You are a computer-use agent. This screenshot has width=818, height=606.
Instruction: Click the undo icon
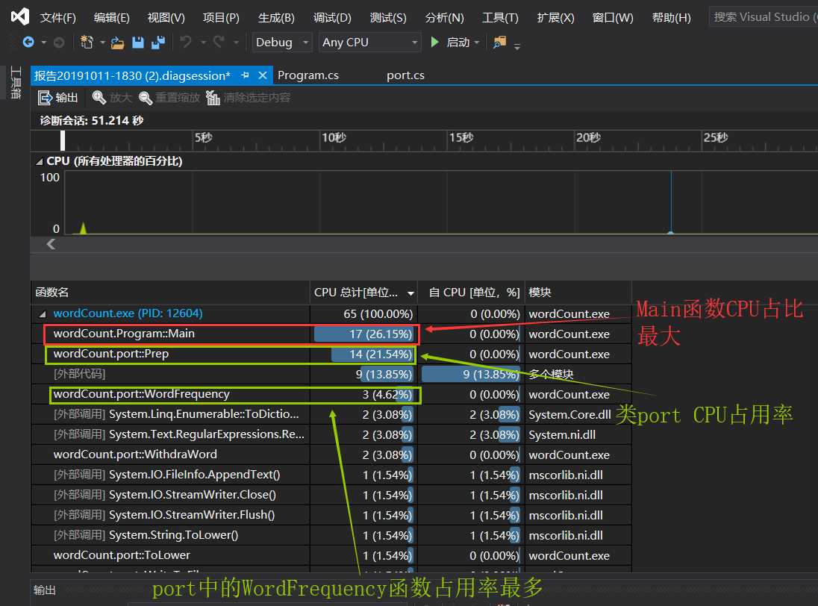coord(186,42)
